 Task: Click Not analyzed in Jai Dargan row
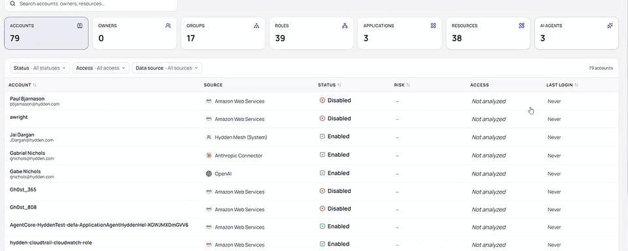tap(489, 137)
